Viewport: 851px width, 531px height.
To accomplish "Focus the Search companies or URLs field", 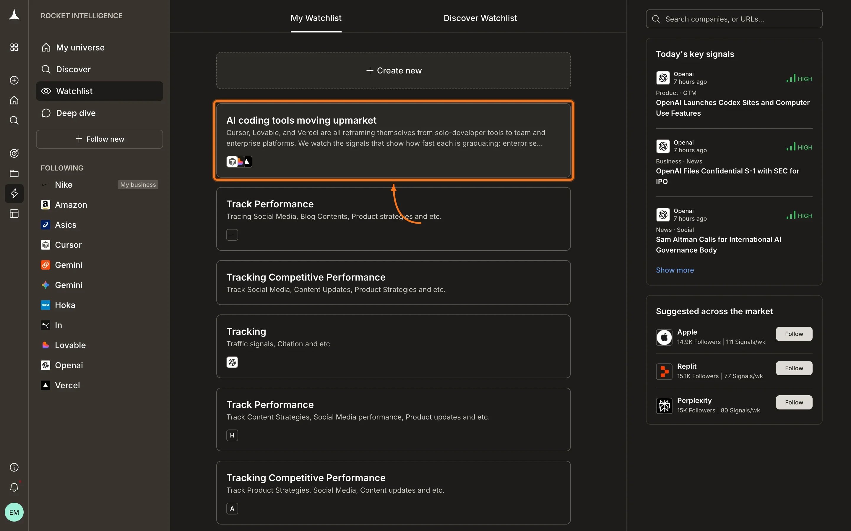I will (734, 19).
